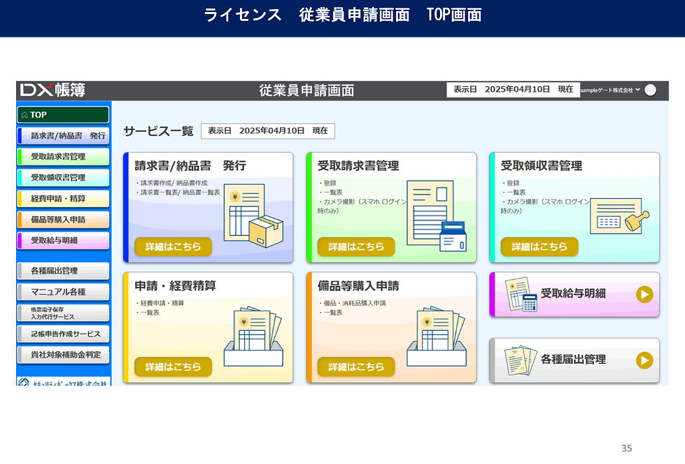Click the user avatar circle icon

(650, 90)
